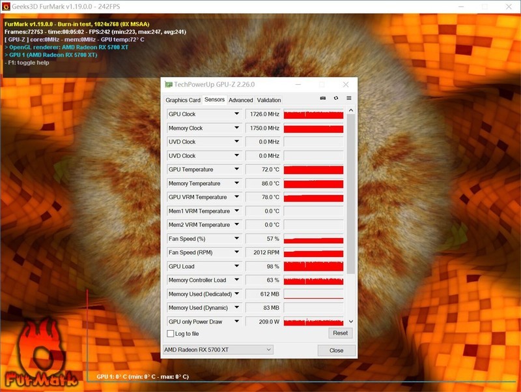This screenshot has height=392, width=521.
Task: Open the Mem1 VRM Temperature dropdown
Action: tap(236, 211)
